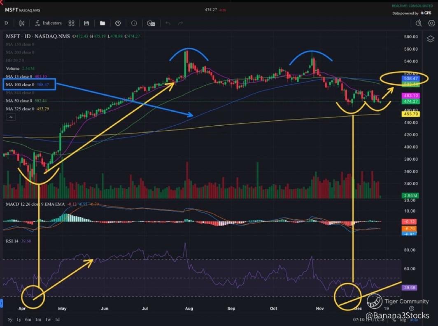Set chart range to 1d

coord(57,319)
